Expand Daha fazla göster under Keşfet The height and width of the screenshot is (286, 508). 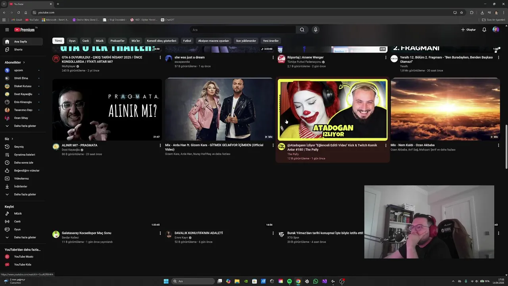coord(23,238)
